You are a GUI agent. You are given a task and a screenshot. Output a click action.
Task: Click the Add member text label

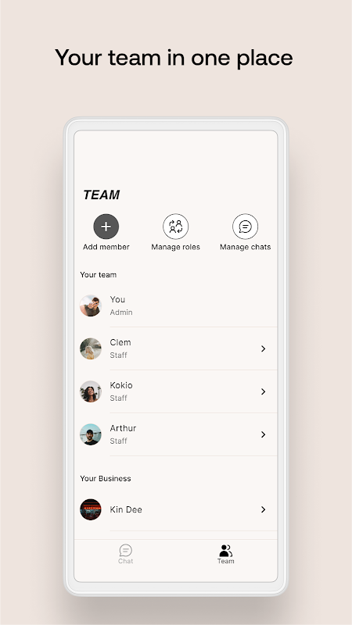click(106, 247)
